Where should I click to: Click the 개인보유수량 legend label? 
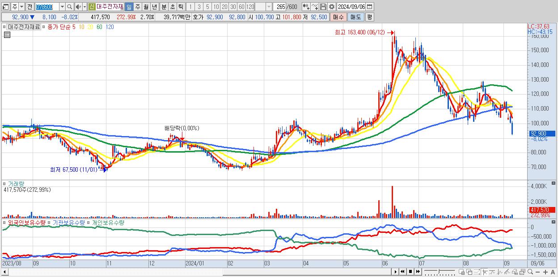point(108,222)
